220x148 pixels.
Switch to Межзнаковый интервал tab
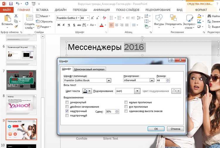(89, 69)
